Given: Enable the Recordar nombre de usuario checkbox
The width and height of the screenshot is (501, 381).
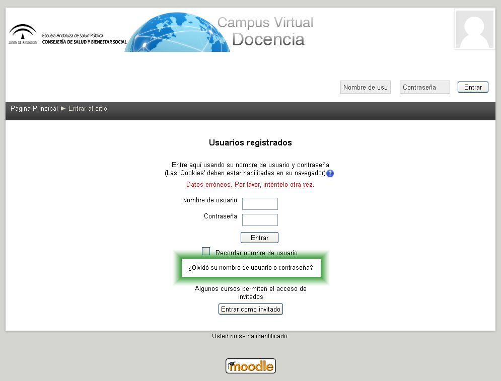Looking at the screenshot, I should pyautogui.click(x=206, y=251).
